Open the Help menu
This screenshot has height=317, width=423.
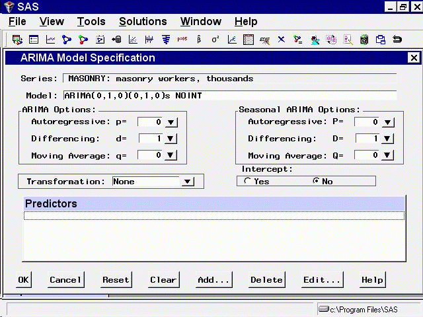point(246,22)
